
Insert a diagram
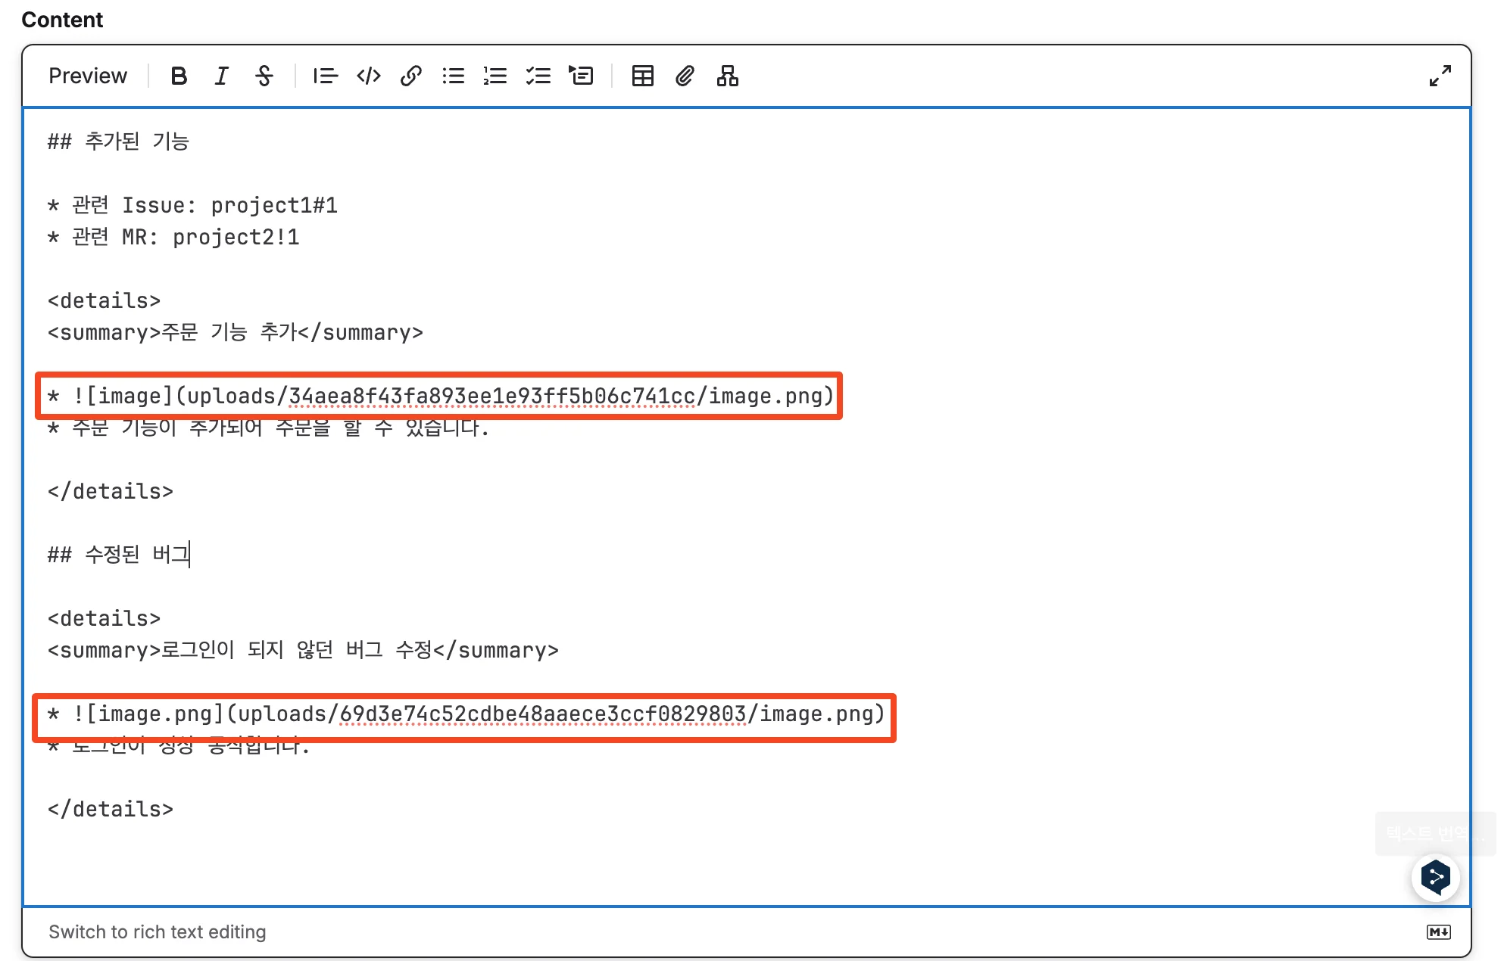[x=728, y=76]
